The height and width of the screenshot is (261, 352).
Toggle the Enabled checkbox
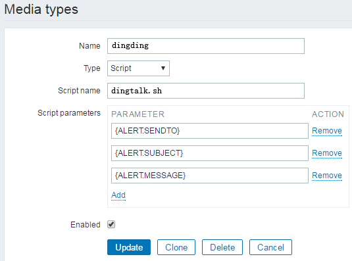point(111,224)
